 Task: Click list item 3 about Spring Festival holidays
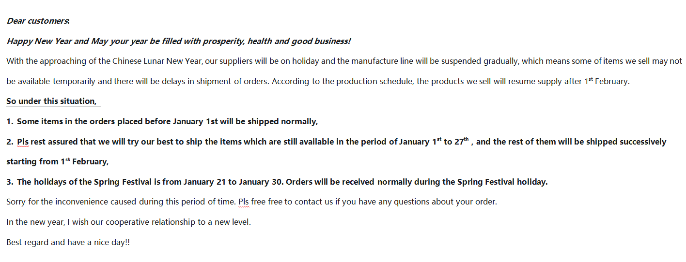[x=277, y=182]
